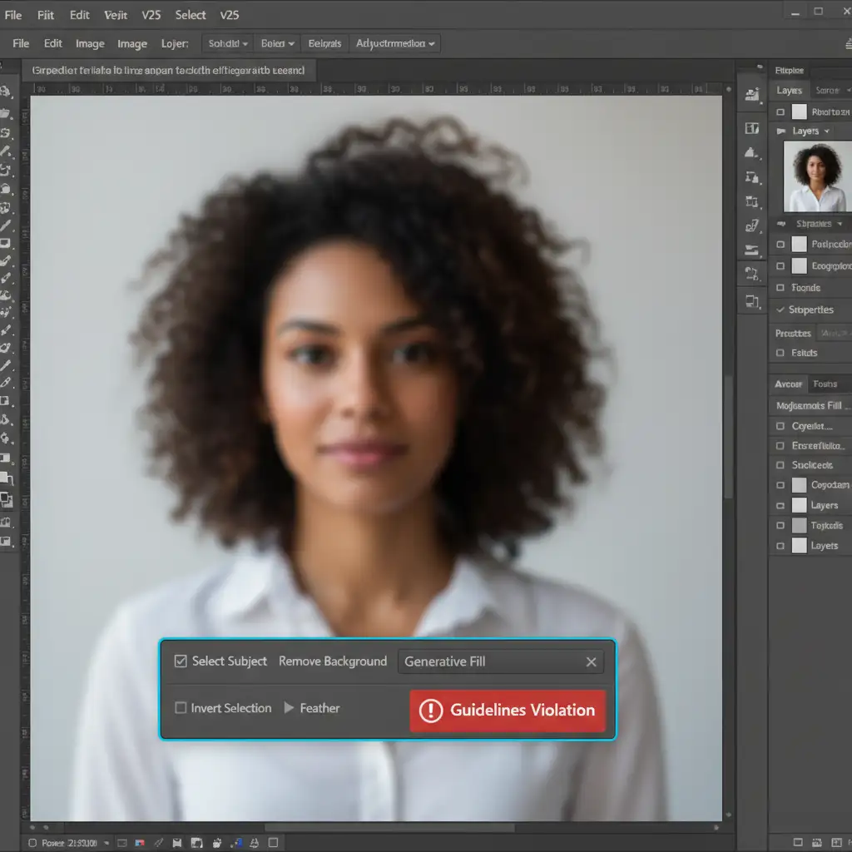
Task: Uncheck the Select Subject checkbox
Action: (181, 661)
